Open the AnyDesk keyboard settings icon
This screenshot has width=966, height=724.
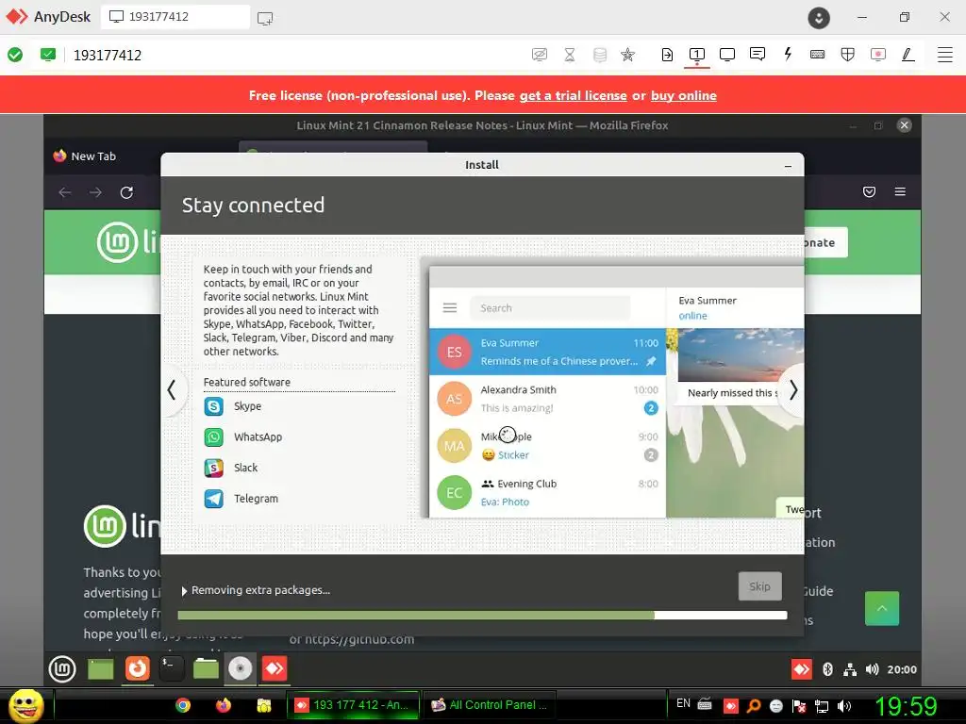[818, 54]
